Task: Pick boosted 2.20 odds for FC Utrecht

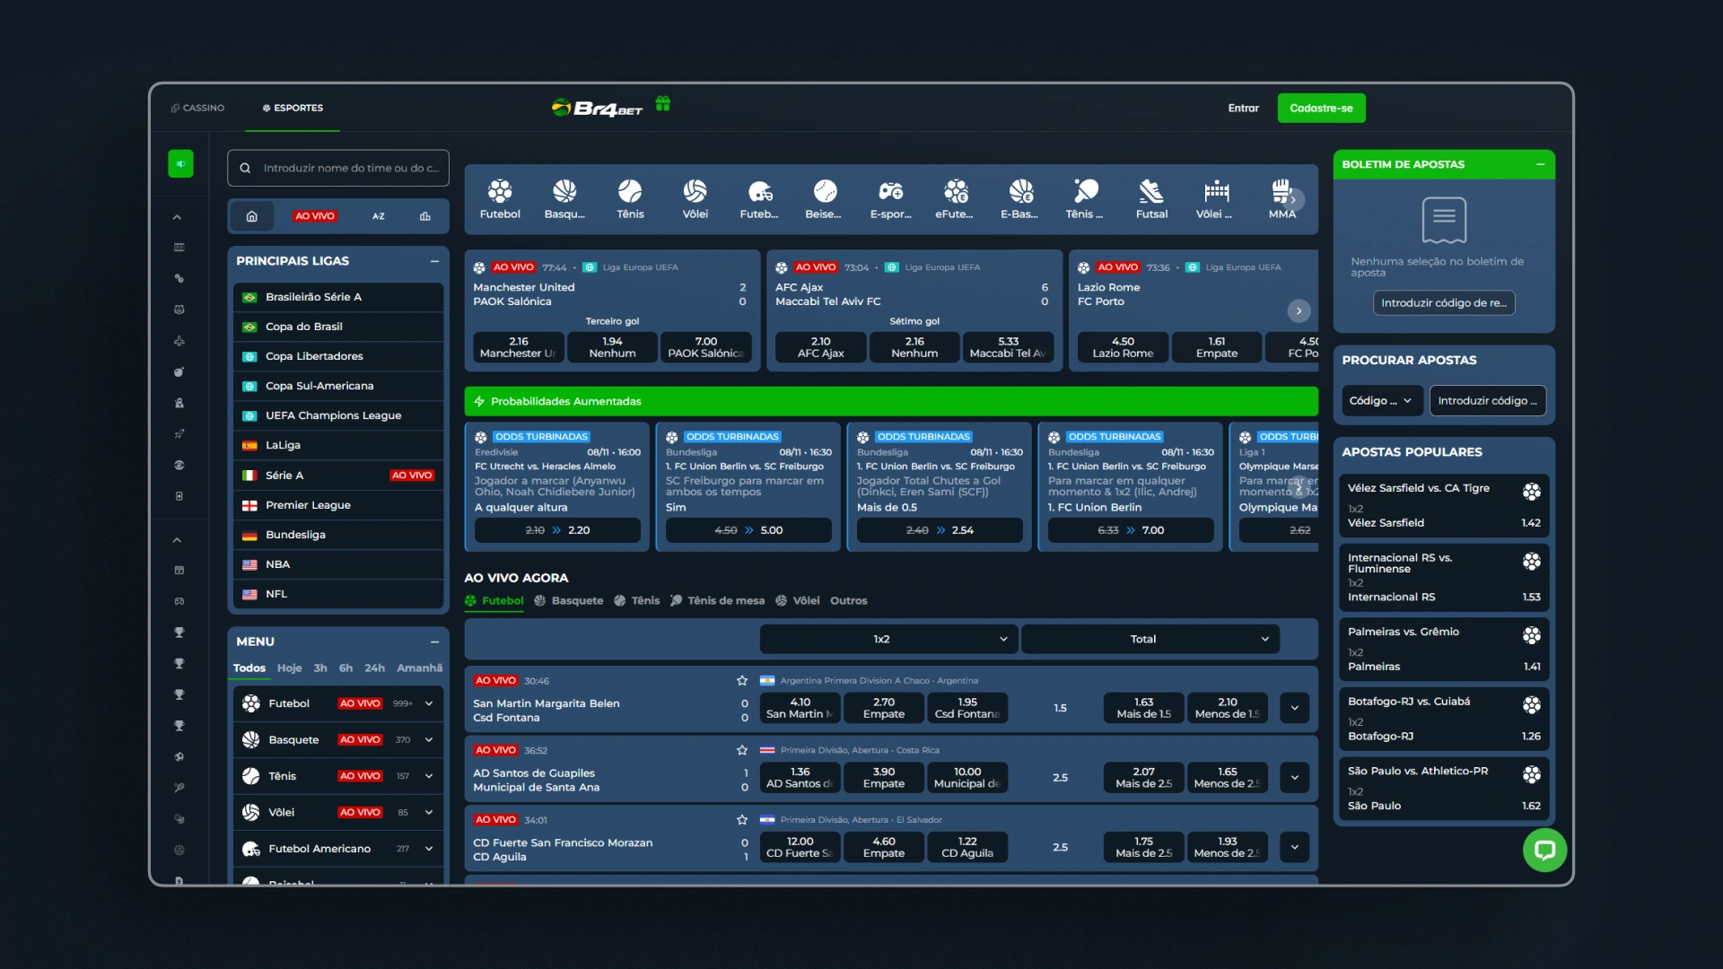Action: click(x=557, y=530)
